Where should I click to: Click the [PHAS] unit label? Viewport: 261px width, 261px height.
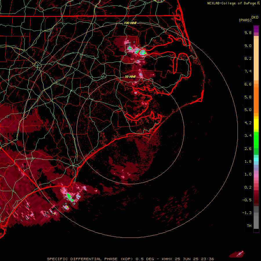(x=245, y=20)
